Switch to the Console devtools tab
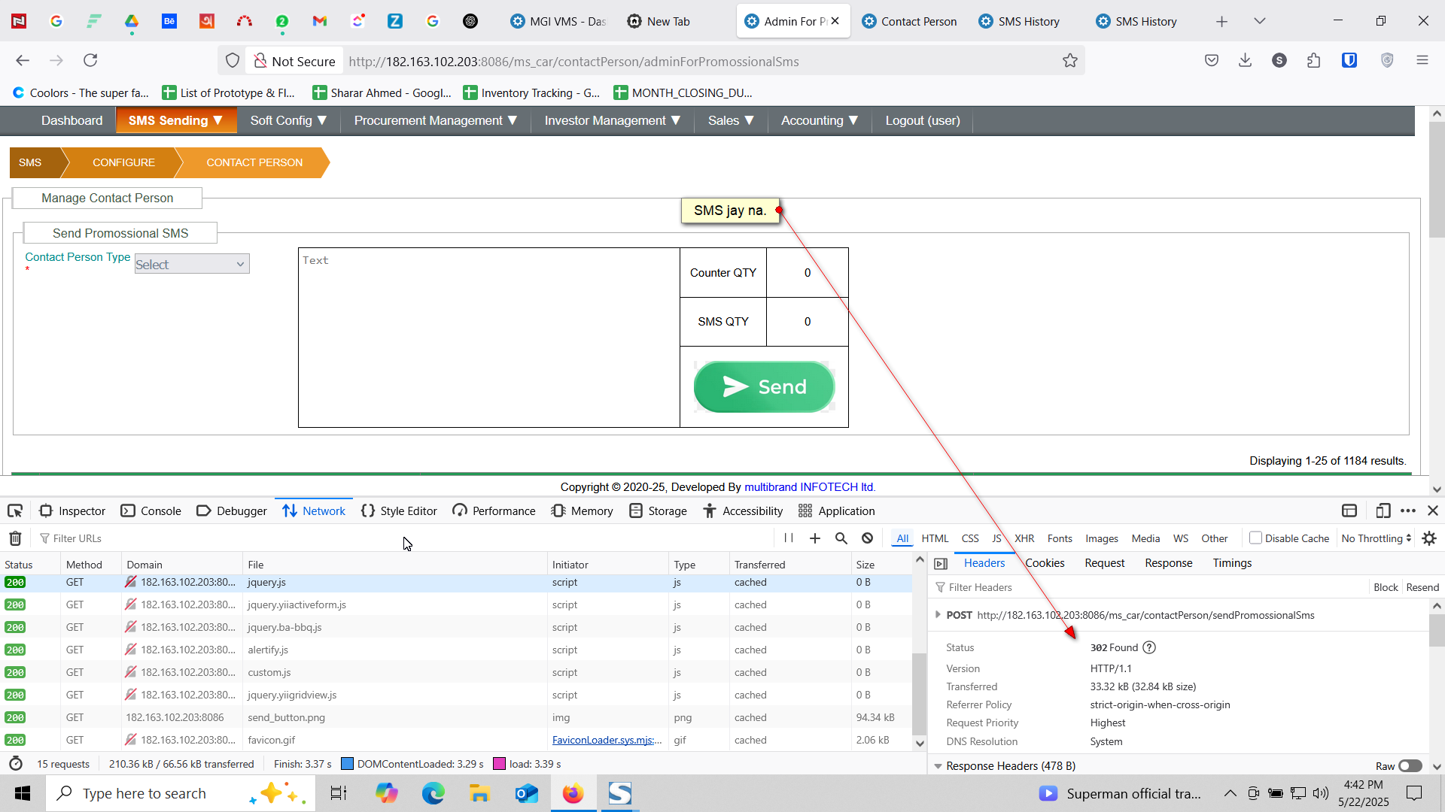 click(x=151, y=511)
